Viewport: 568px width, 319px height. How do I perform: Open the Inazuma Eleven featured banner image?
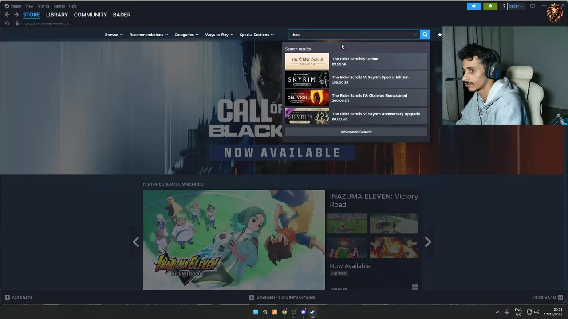[x=234, y=240]
